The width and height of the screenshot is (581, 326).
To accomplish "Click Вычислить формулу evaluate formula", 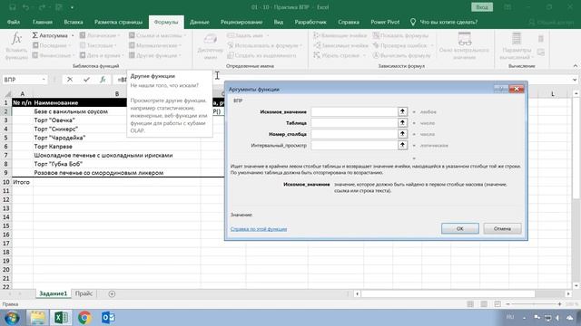I will coord(401,55).
